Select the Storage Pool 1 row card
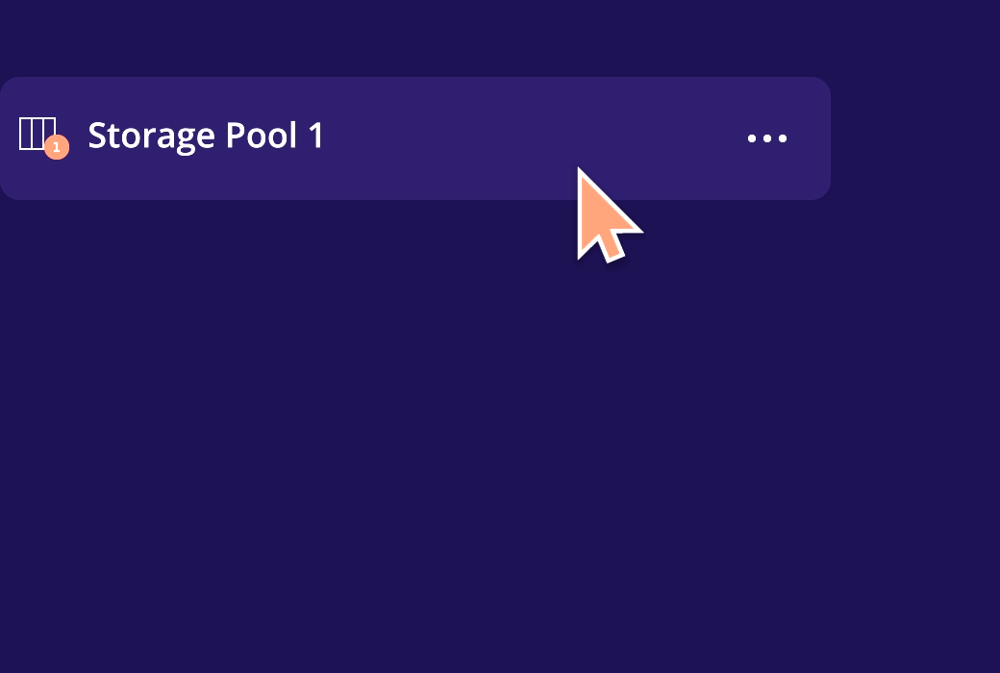This screenshot has height=673, width=1000. coord(415,138)
